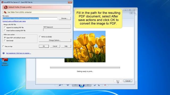This screenshot has height=95, width=170.
Task: Click the 'Getting ready to print...' status text
Action: [x=85, y=72]
